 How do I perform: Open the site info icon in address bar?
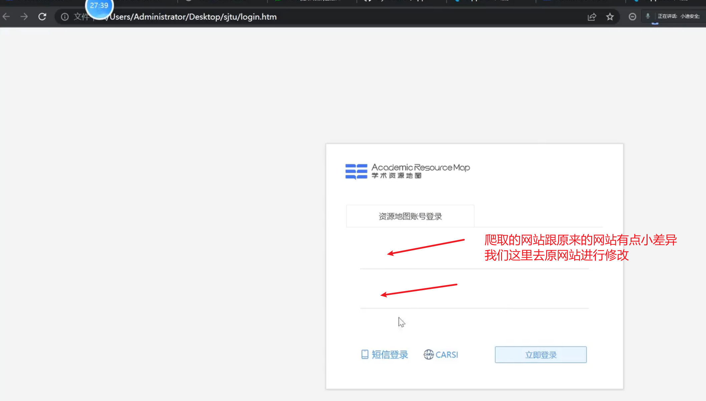tap(65, 17)
